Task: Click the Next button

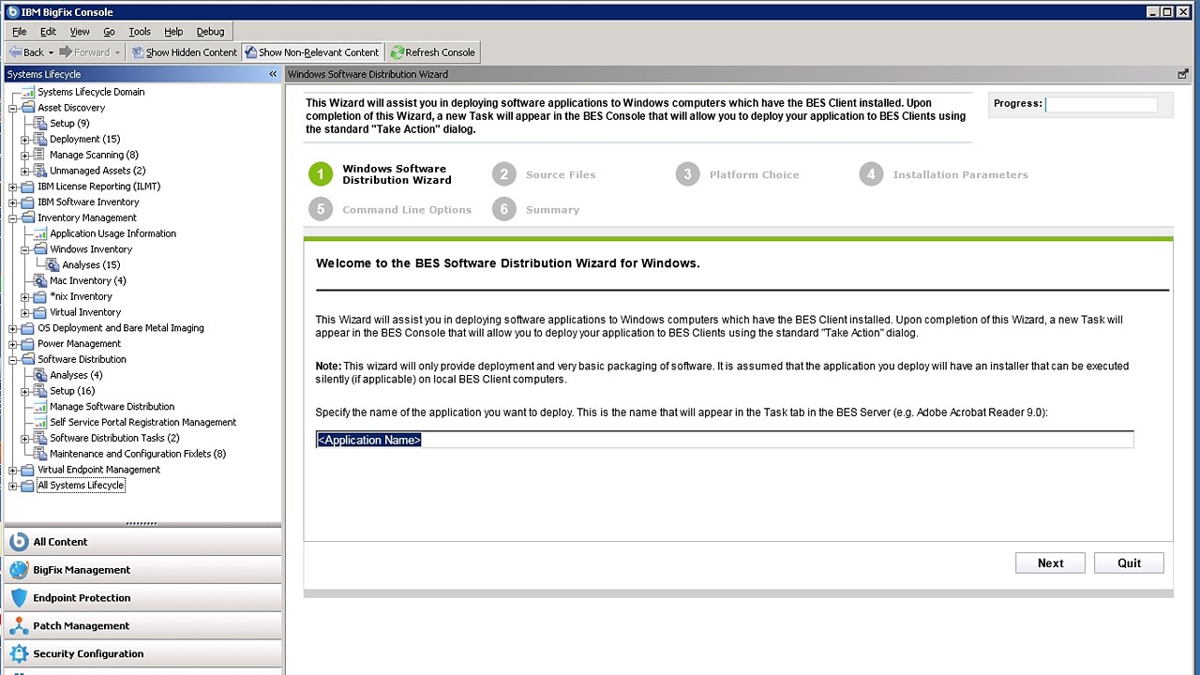Action: pyautogui.click(x=1050, y=563)
